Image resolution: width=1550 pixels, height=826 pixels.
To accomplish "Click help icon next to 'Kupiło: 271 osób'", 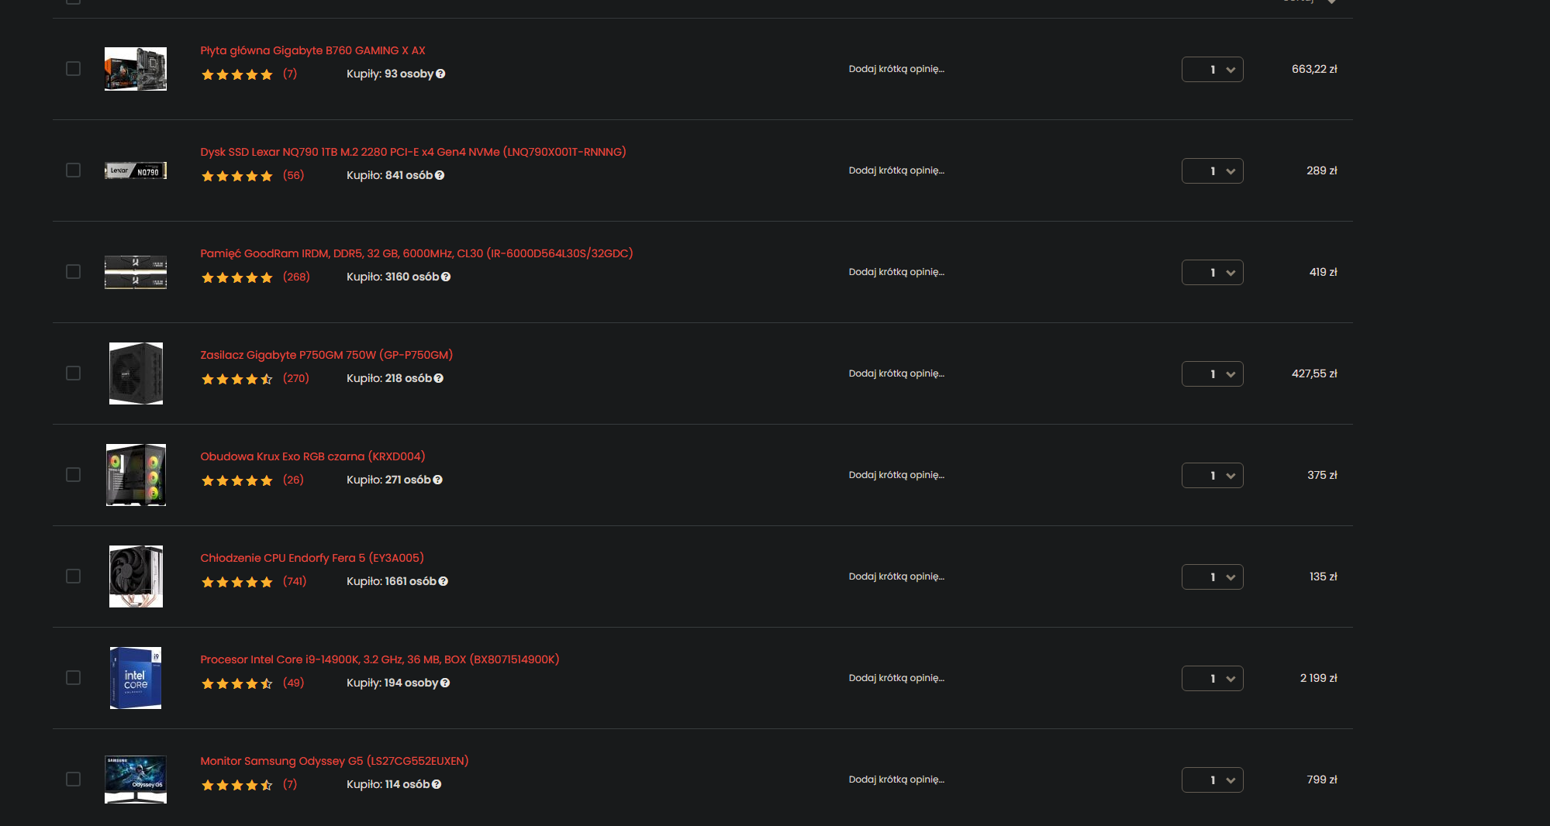I will tap(438, 480).
